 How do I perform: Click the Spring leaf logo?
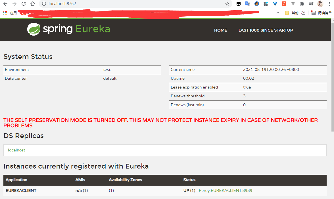tap(34, 29)
